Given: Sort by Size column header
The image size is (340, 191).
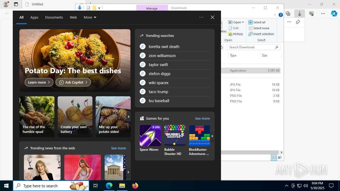Looking at the screenshot, I should pyautogui.click(x=271, y=55).
